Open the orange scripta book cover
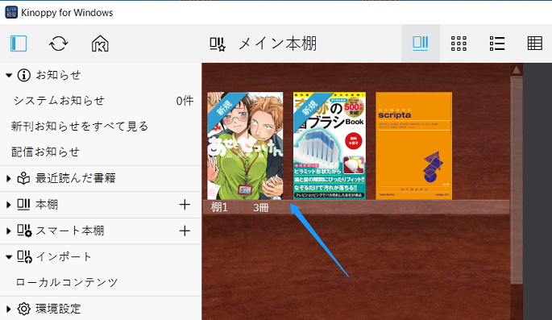Image resolution: width=552 pixels, height=320 pixels. [x=413, y=146]
